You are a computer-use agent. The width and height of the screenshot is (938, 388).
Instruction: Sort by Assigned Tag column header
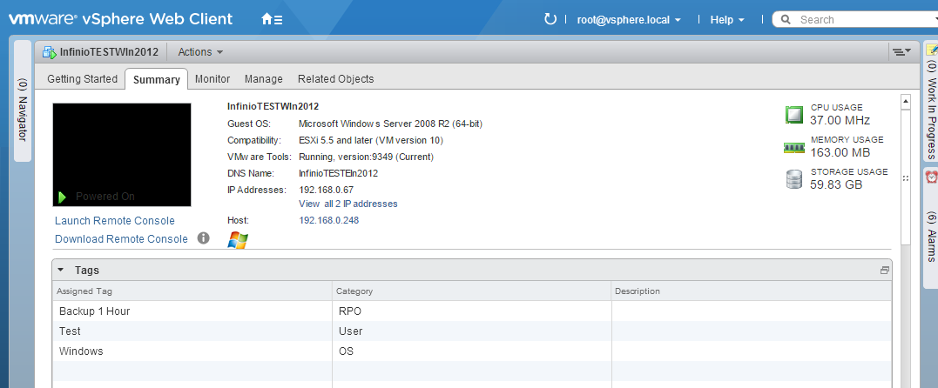coord(192,291)
